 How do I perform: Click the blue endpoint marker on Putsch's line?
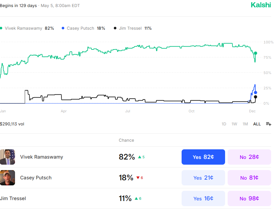pyautogui.click(x=255, y=93)
